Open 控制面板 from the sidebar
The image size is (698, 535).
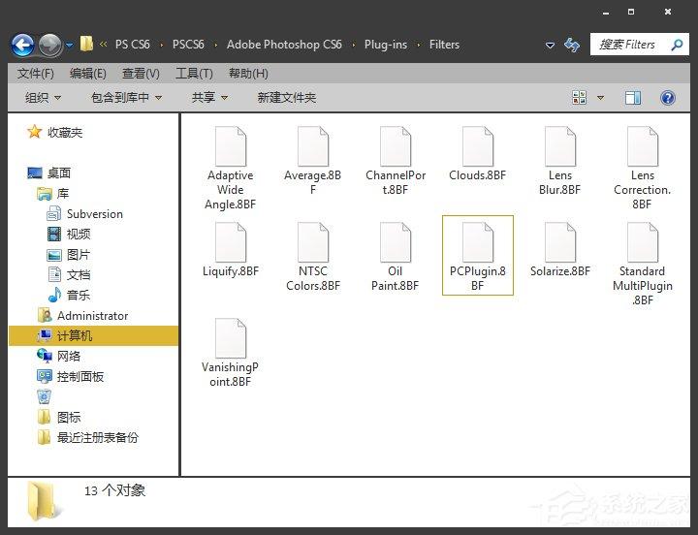71,377
